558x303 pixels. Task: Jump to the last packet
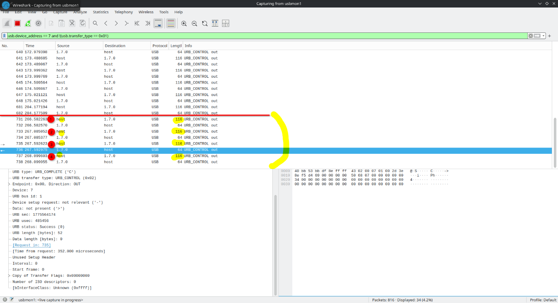[147, 24]
